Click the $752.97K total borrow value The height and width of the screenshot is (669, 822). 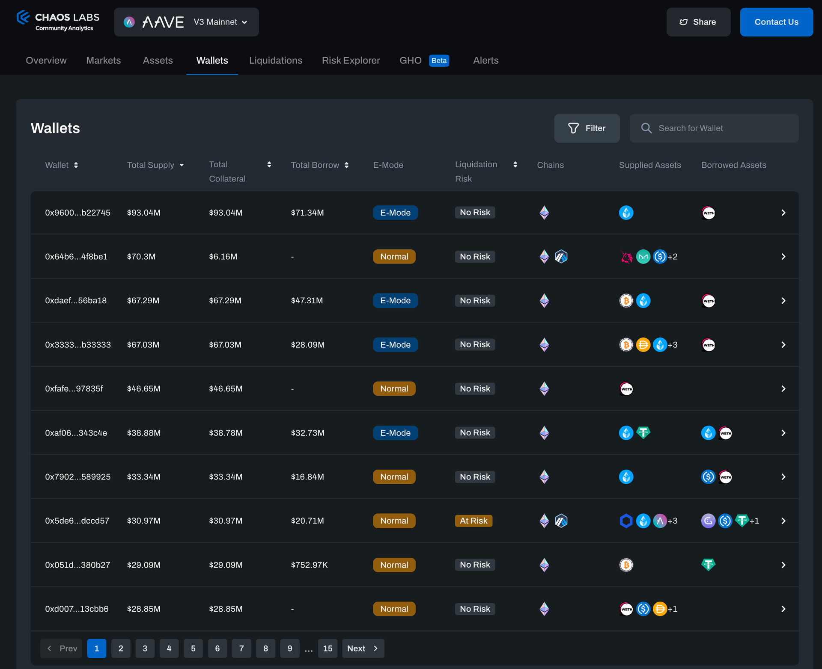point(309,565)
